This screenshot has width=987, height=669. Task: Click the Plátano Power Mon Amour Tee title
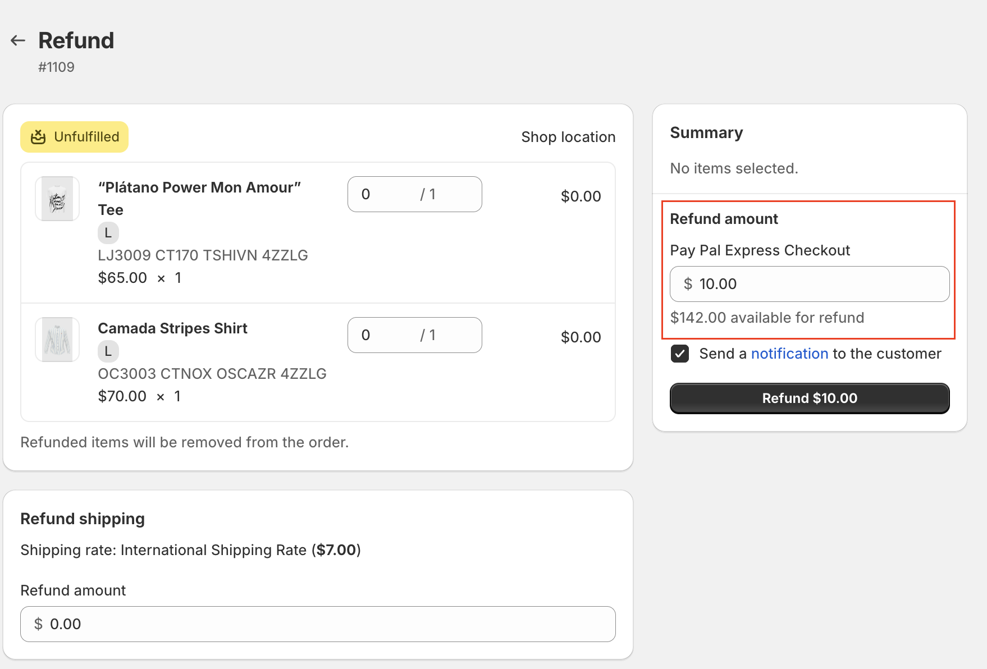tap(199, 187)
